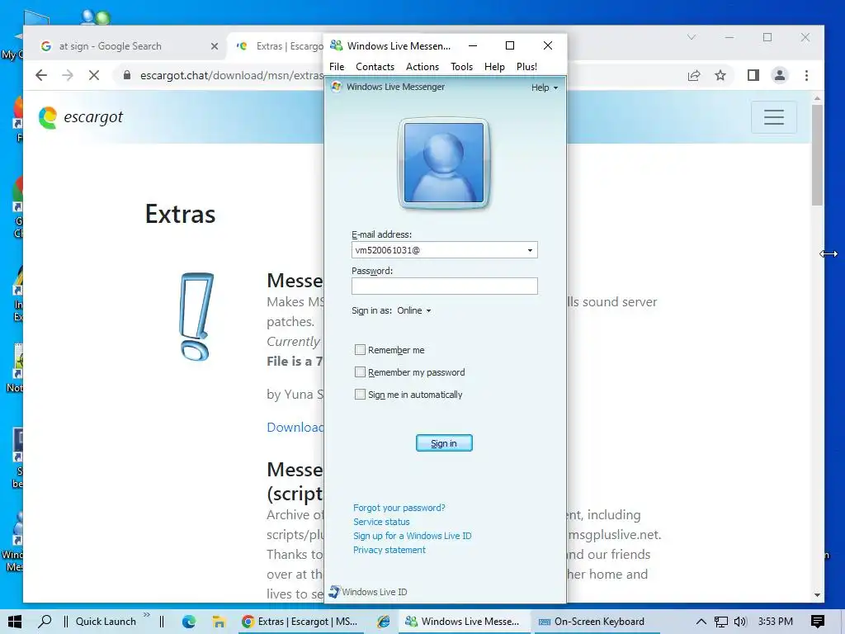845x634 pixels.
Task: Open the Chrome profile avatar icon
Action: [x=779, y=75]
